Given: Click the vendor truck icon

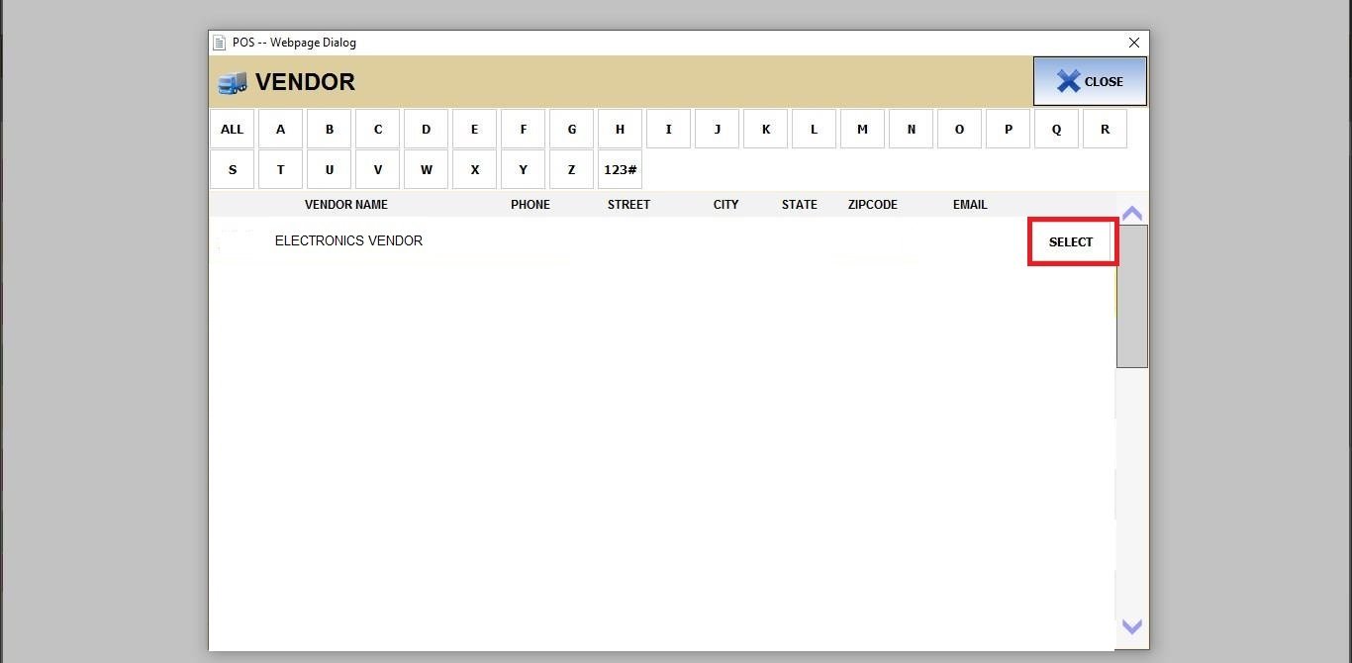Looking at the screenshot, I should [232, 83].
